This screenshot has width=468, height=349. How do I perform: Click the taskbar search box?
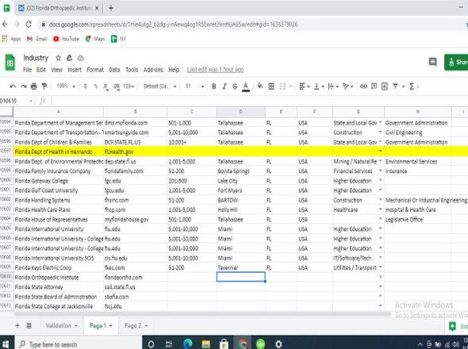pyautogui.click(x=79, y=343)
